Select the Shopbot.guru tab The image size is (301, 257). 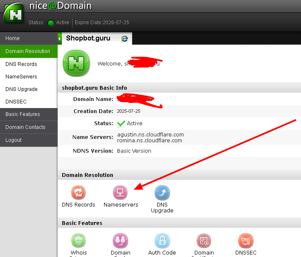(x=88, y=38)
